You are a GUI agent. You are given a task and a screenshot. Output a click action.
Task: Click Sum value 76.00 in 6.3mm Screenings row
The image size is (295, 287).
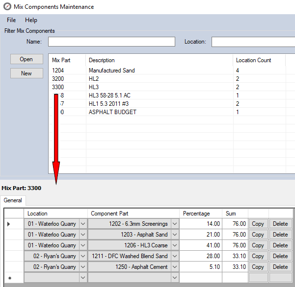[x=235, y=224]
